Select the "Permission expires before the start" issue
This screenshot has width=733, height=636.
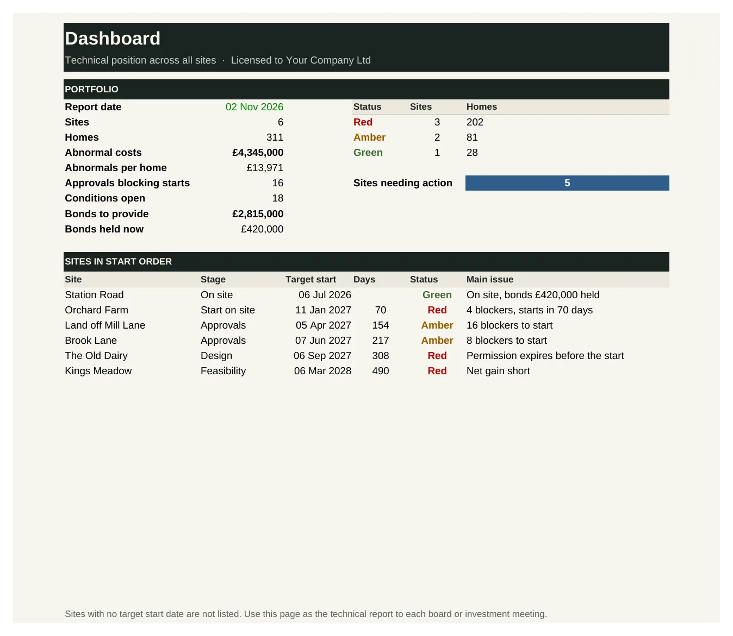point(545,356)
